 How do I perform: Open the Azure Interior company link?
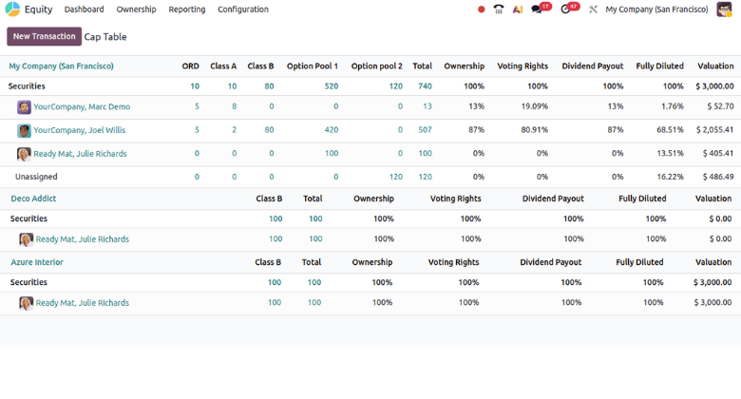[37, 262]
